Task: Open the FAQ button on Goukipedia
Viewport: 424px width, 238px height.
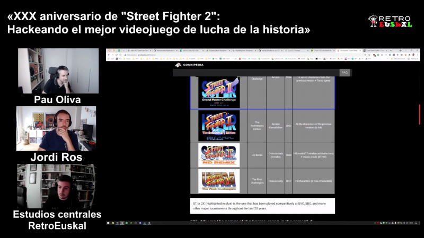Action: [344, 72]
